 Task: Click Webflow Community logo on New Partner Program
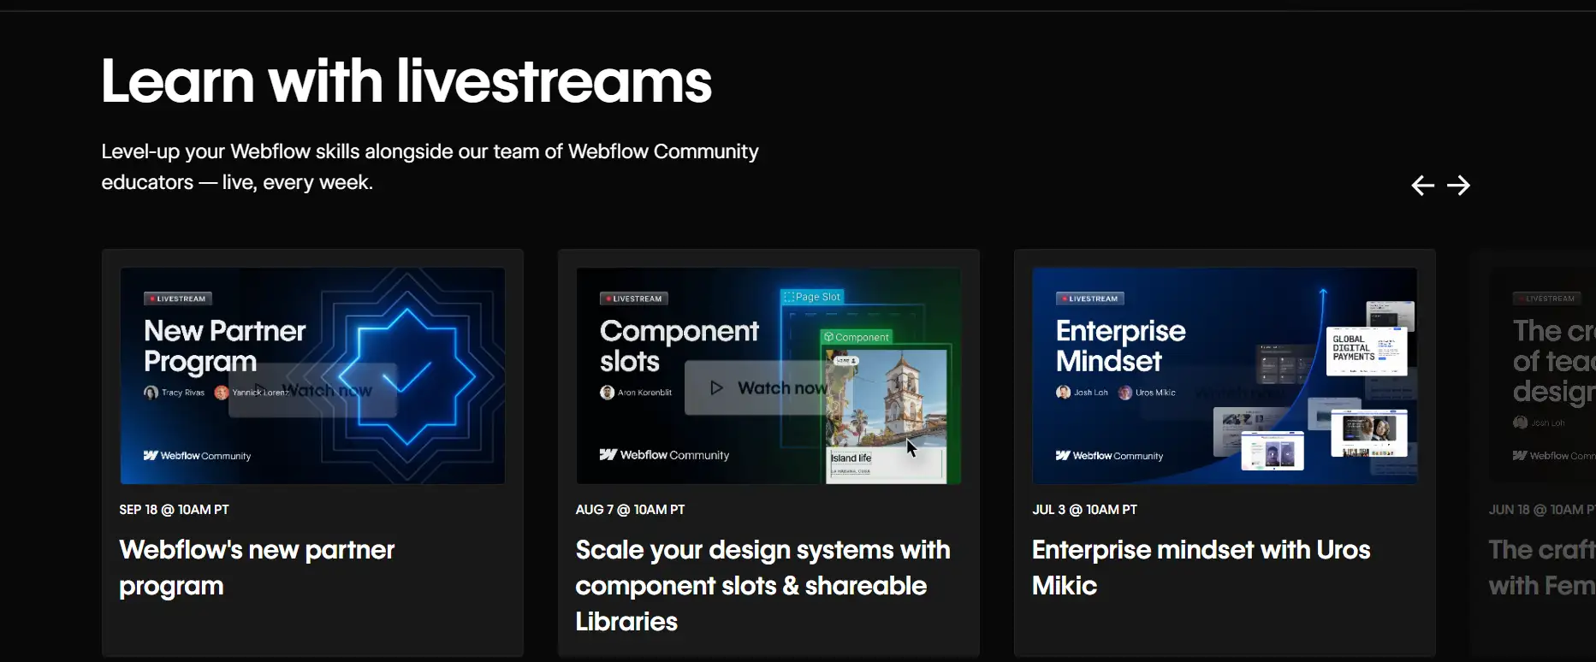point(197,456)
